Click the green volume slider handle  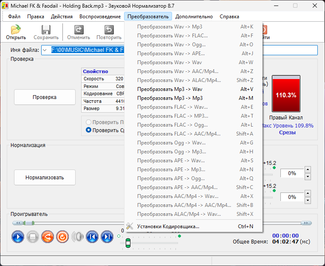128,243
